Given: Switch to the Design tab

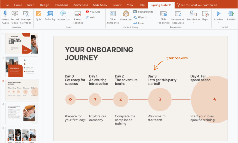Looking at the screenshot, I should (x=45, y=5).
